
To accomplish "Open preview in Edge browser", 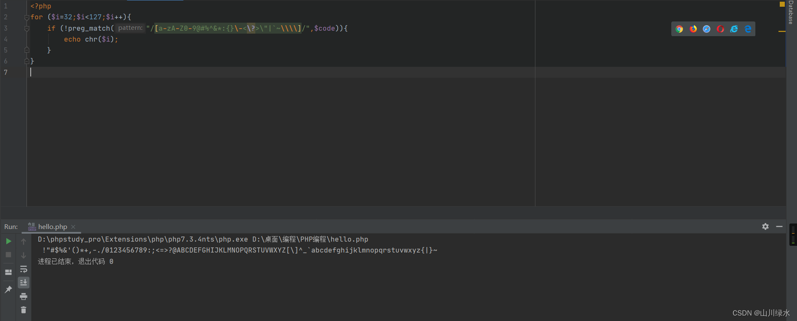I will pyautogui.click(x=748, y=29).
